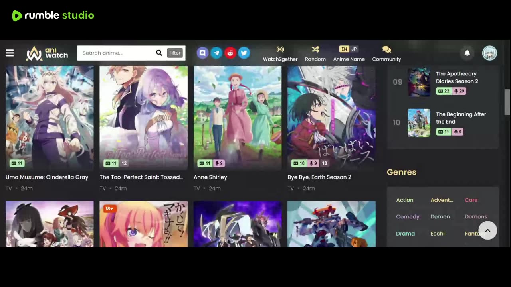Click The Too-Perfect Saint title link

click(141, 177)
